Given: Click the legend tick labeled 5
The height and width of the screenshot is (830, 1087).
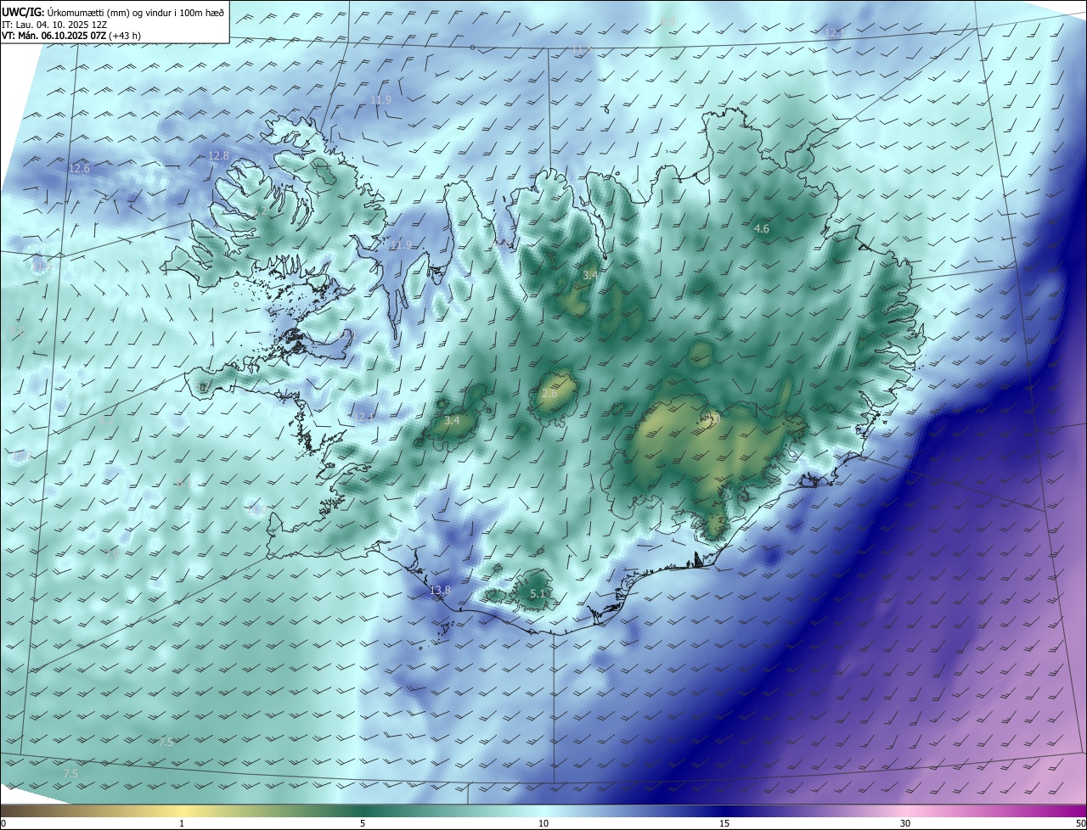Looking at the screenshot, I should (x=363, y=823).
